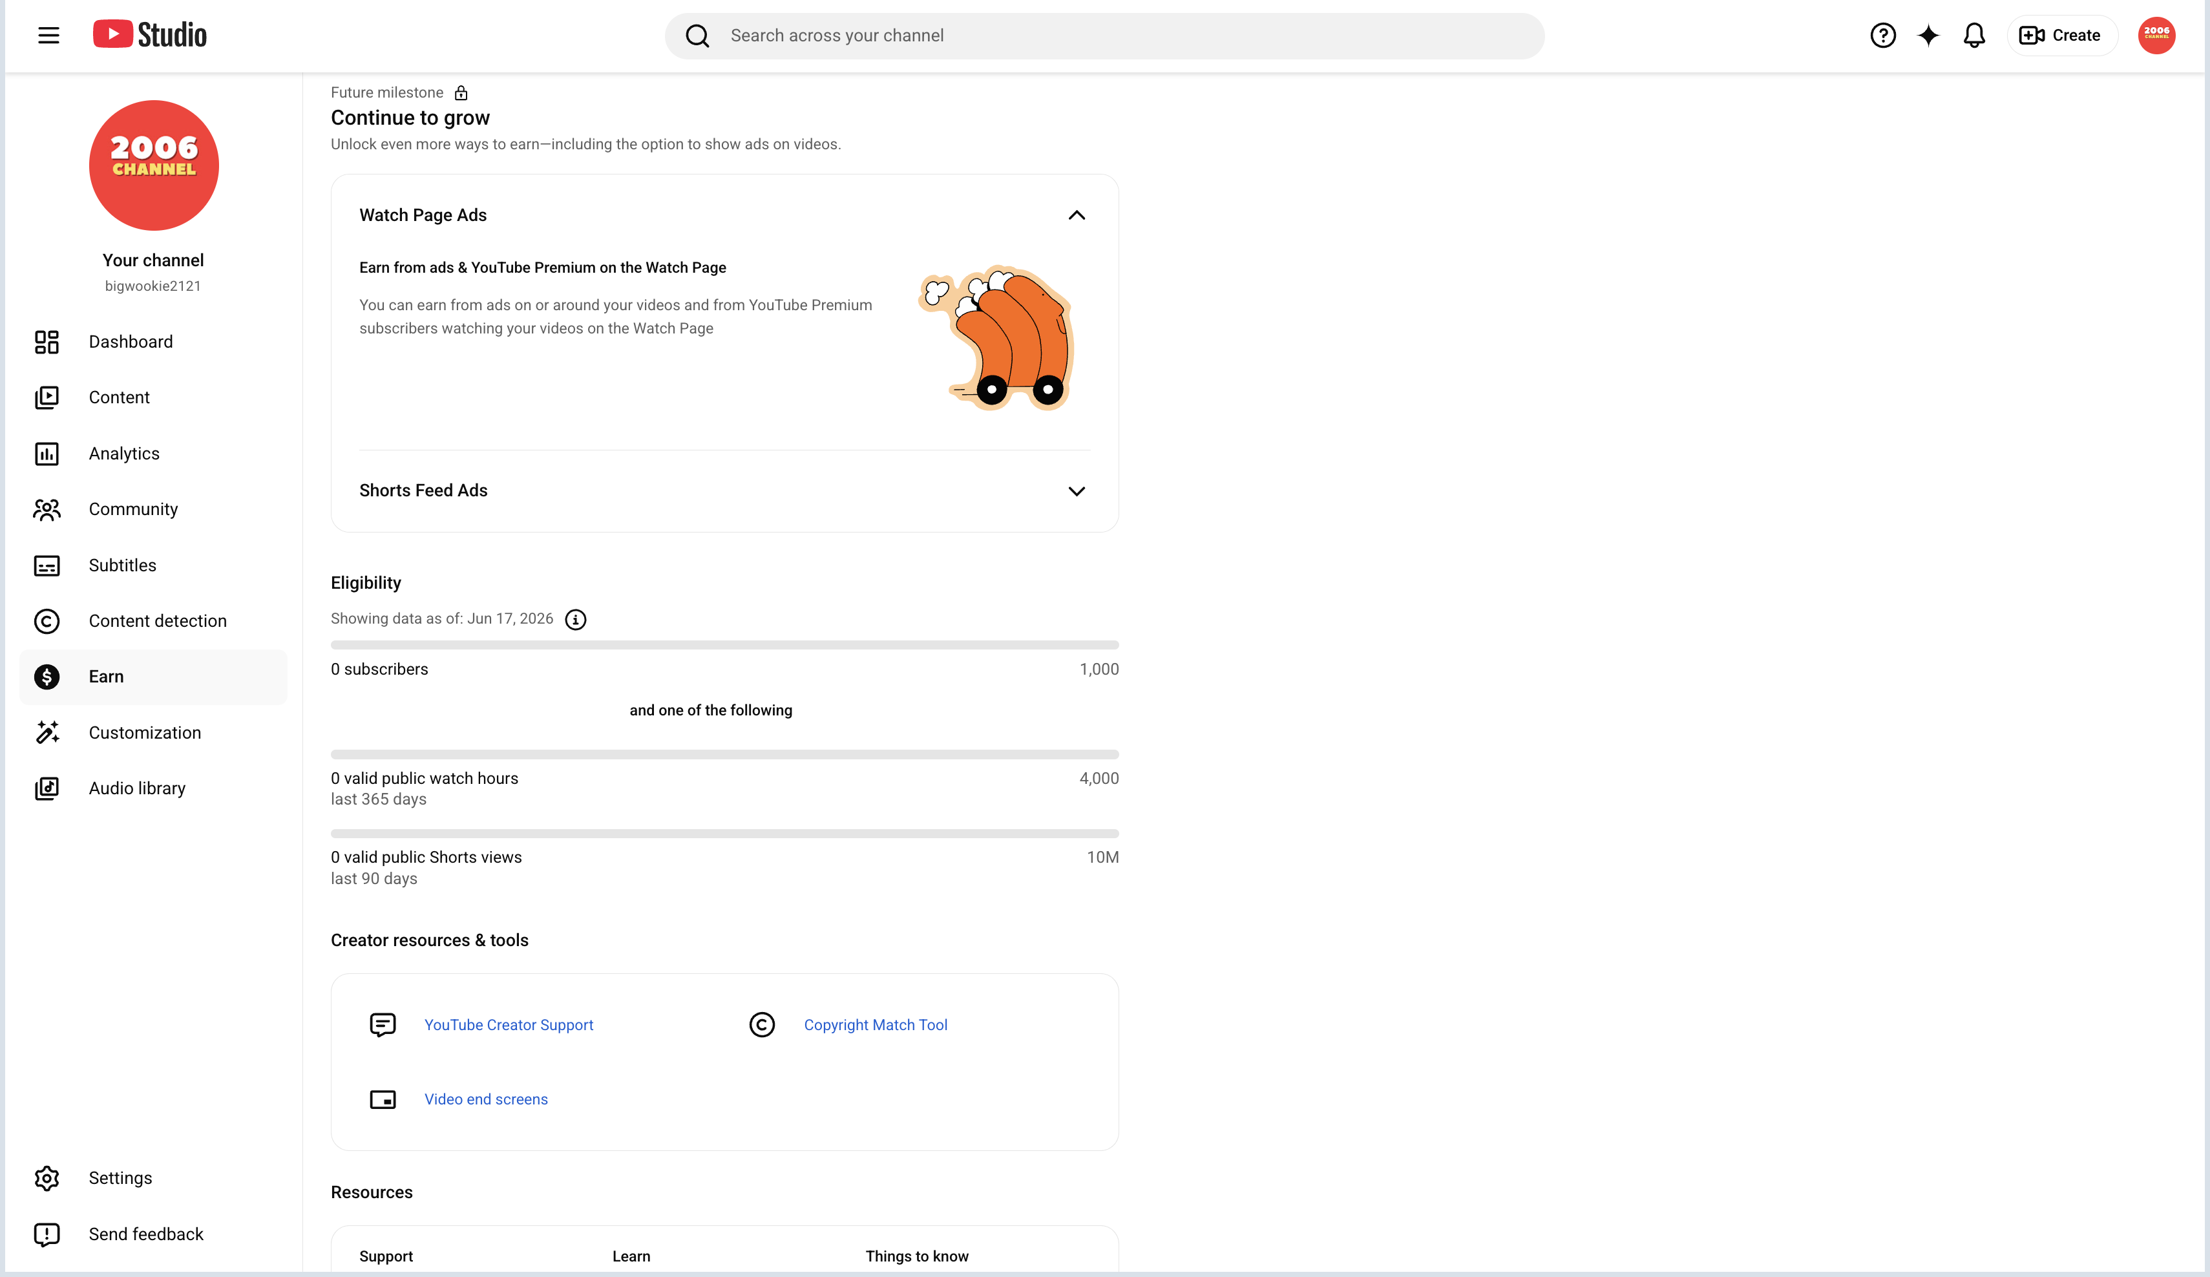
Task: Open the Audio library menu item
Action: 154,788
